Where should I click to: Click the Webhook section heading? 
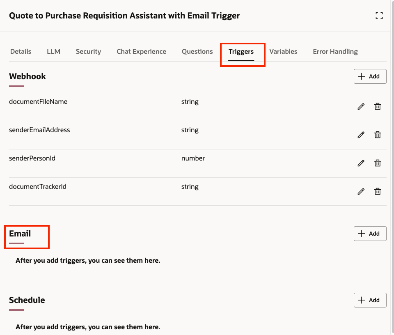coord(27,76)
